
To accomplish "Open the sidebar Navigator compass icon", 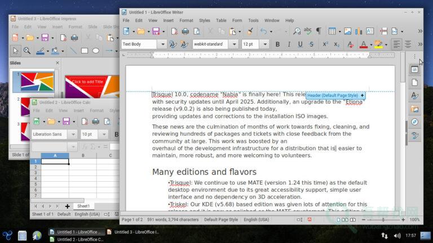I will (415, 122).
